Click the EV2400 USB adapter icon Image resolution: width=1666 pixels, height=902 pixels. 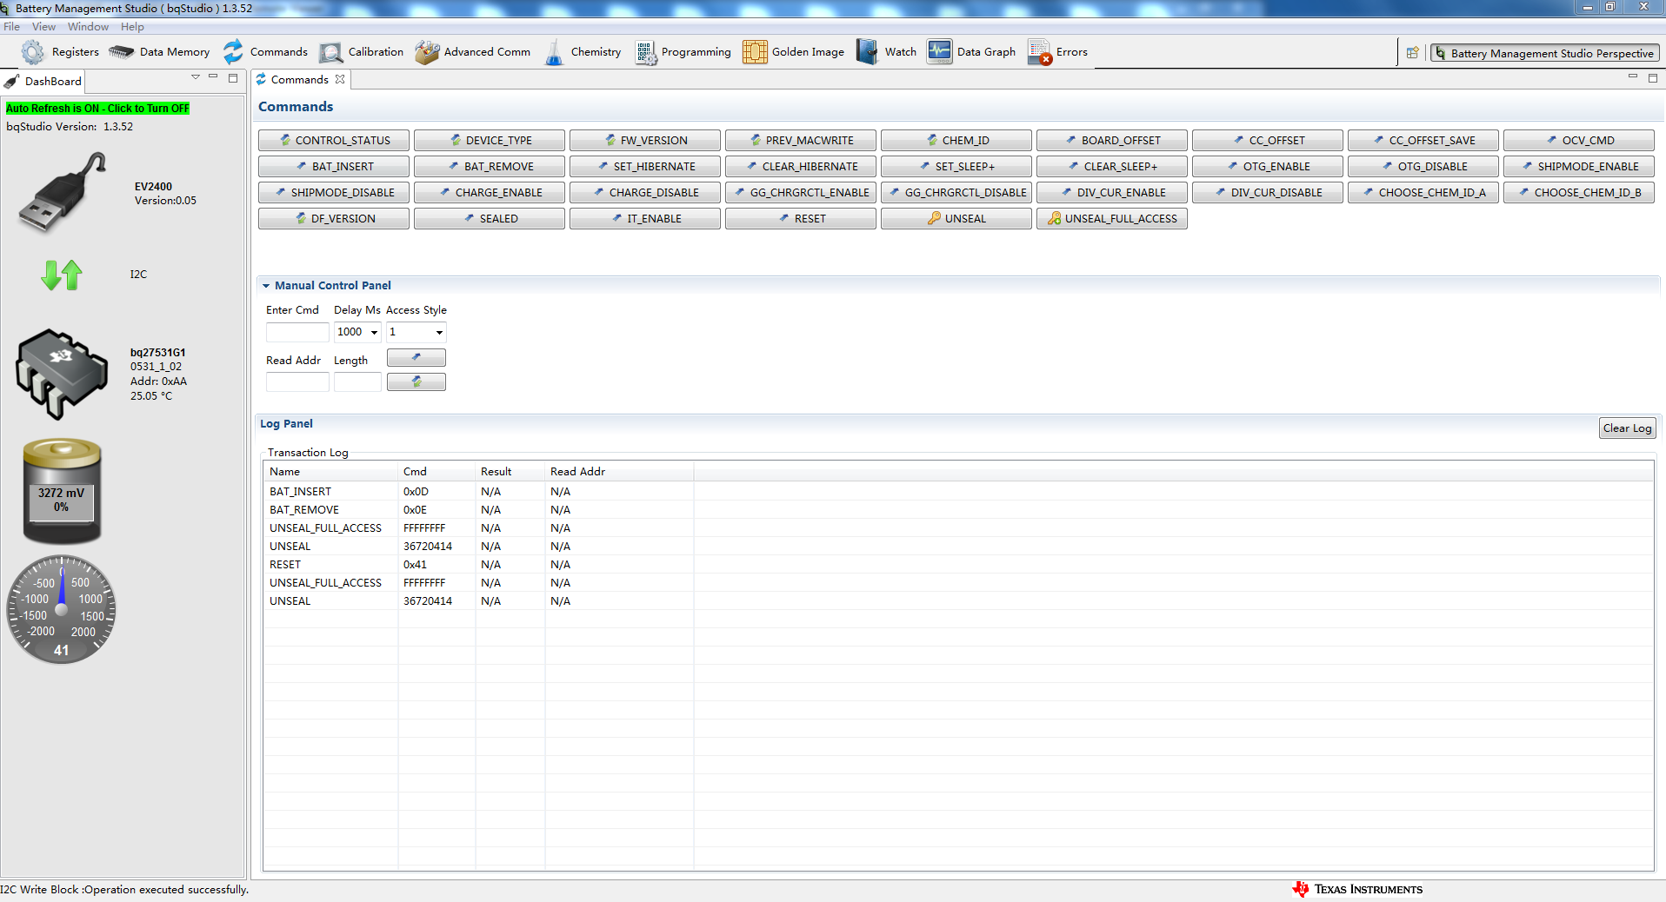[62, 192]
